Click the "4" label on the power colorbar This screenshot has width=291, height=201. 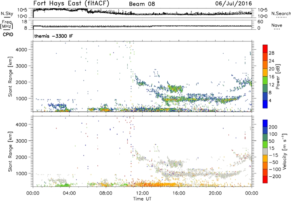click(270, 100)
